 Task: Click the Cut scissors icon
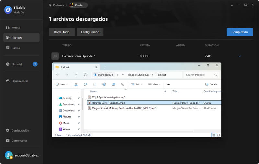(x=76, y=84)
